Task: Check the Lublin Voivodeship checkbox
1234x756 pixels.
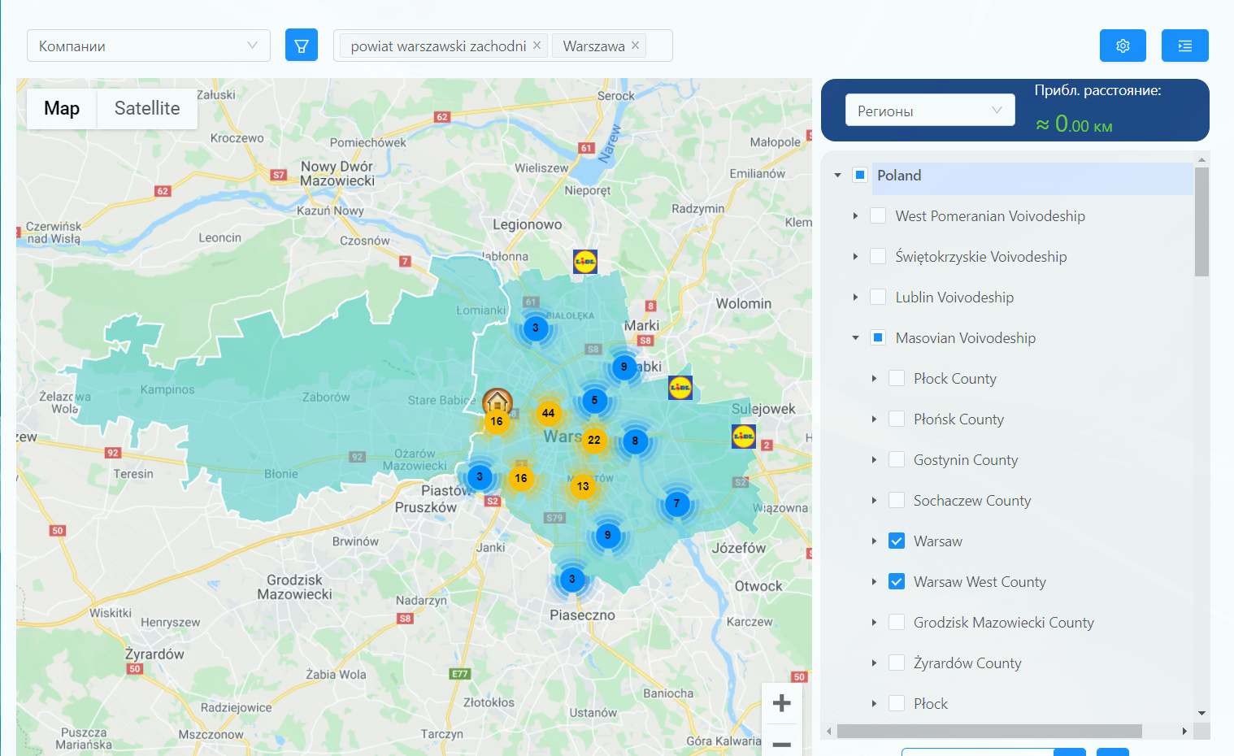Action: tap(878, 298)
